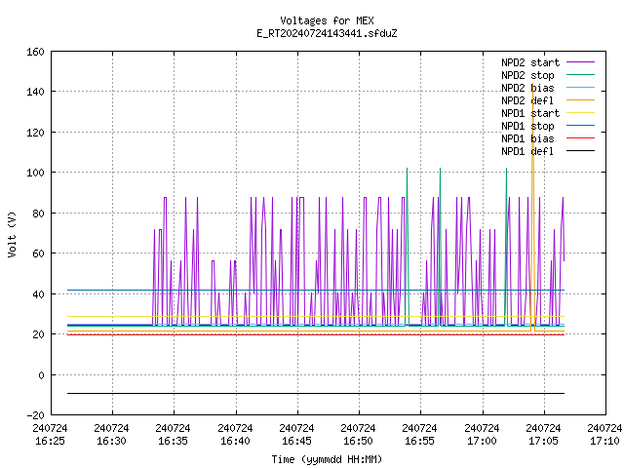Click the y-axis tick value 120
The image size is (624, 468).
coord(35,133)
